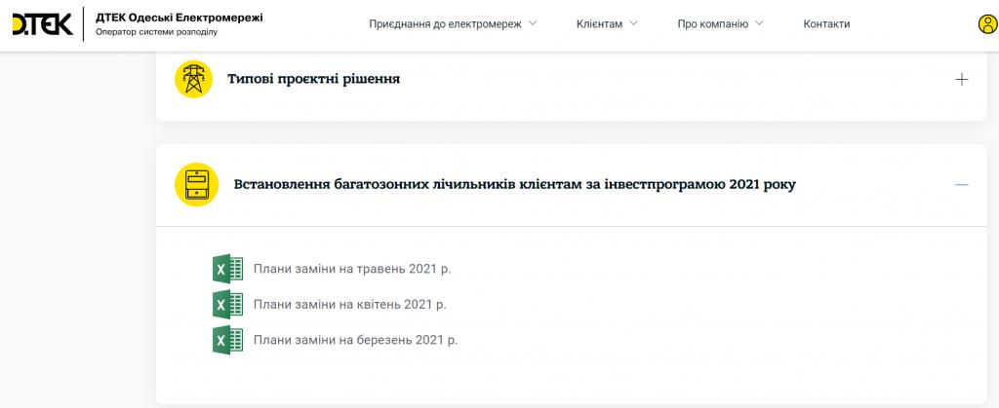The height and width of the screenshot is (408, 999).
Task: Click the yellow meter cabinet icon
Action: (x=196, y=184)
